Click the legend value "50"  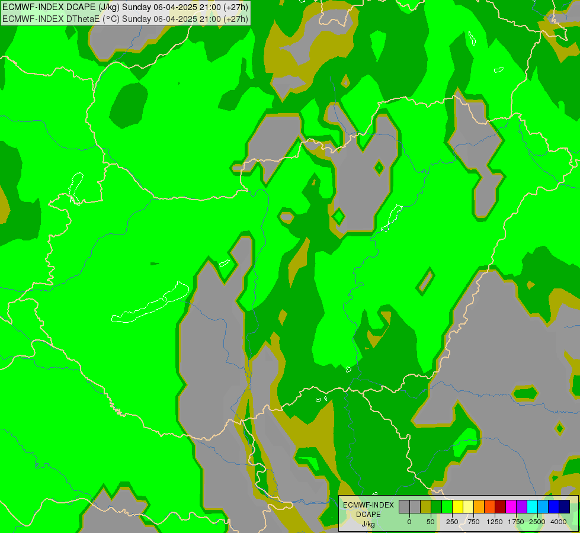click(431, 522)
